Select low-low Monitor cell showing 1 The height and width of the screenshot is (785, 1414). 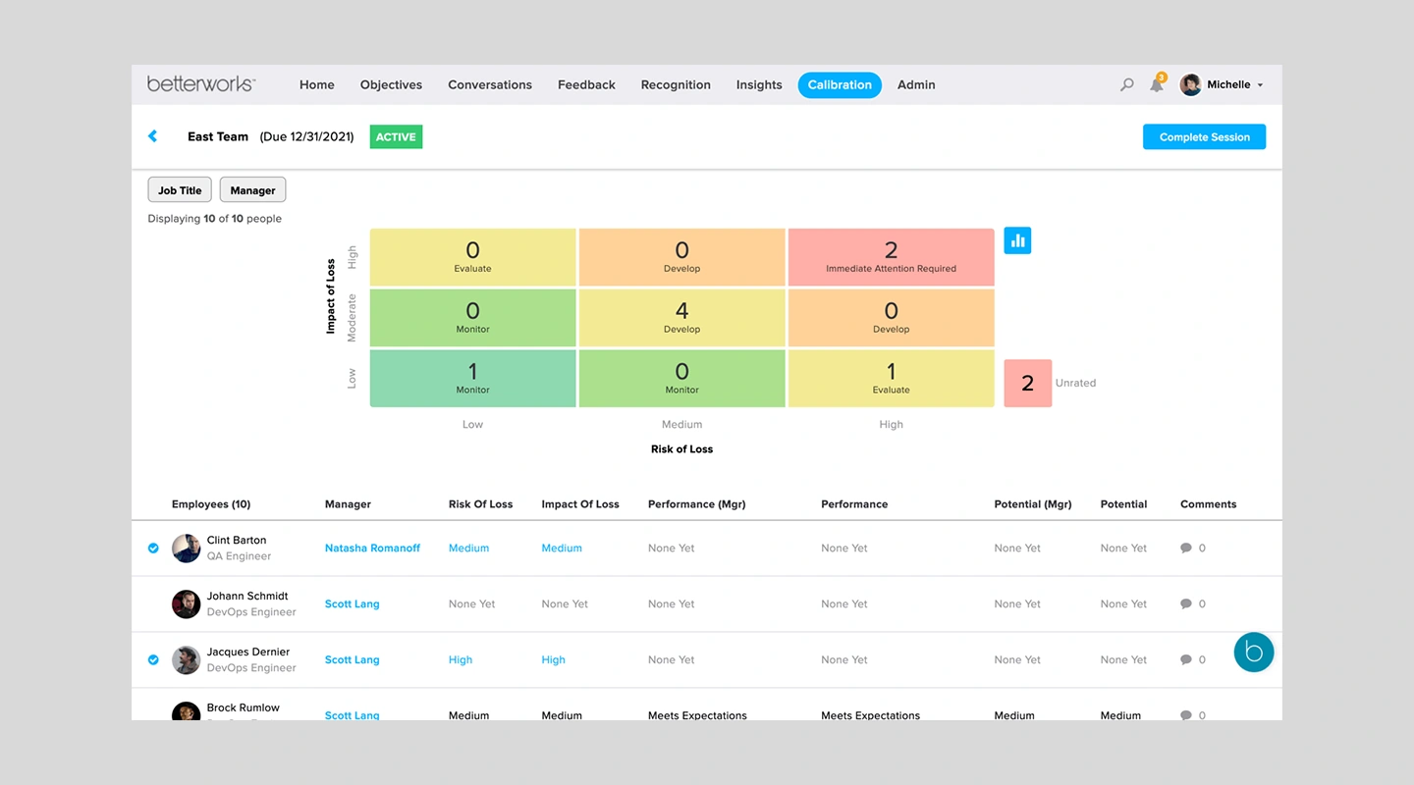point(472,379)
